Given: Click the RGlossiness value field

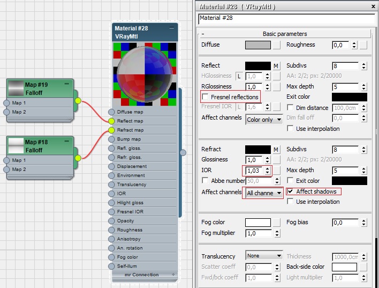Looking at the screenshot, I should [254, 87].
